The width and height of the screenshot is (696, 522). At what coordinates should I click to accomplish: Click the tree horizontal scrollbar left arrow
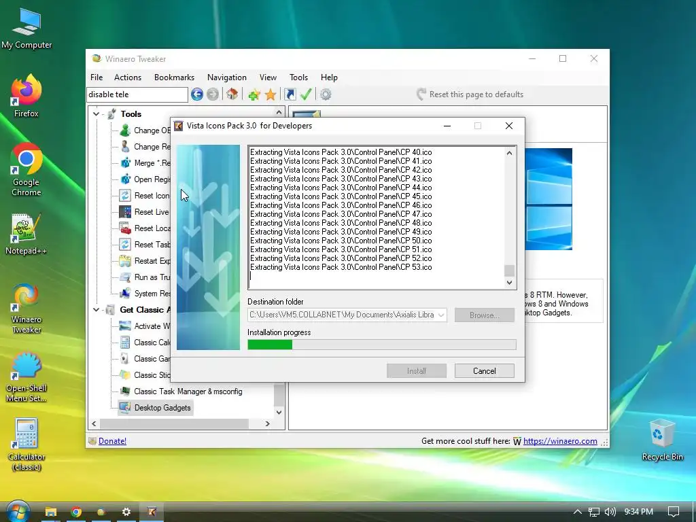(94, 423)
